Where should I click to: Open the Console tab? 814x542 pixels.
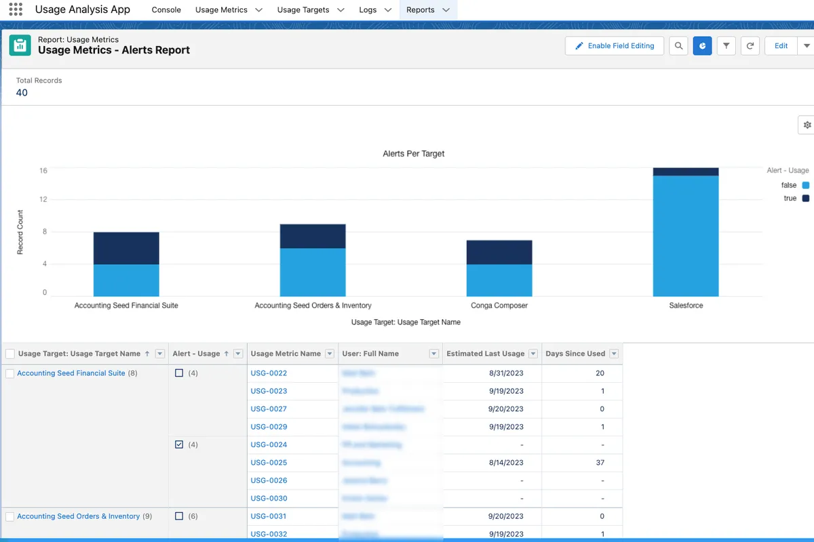pyautogui.click(x=166, y=10)
